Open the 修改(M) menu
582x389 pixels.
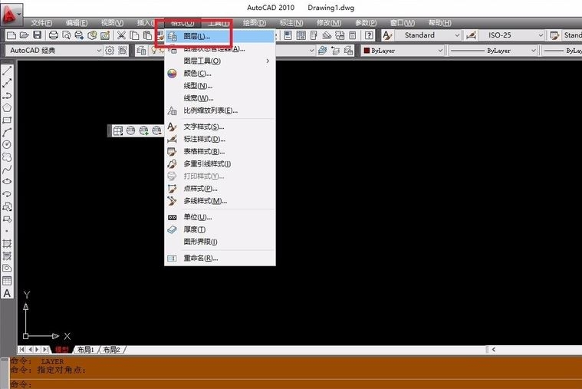click(x=329, y=23)
